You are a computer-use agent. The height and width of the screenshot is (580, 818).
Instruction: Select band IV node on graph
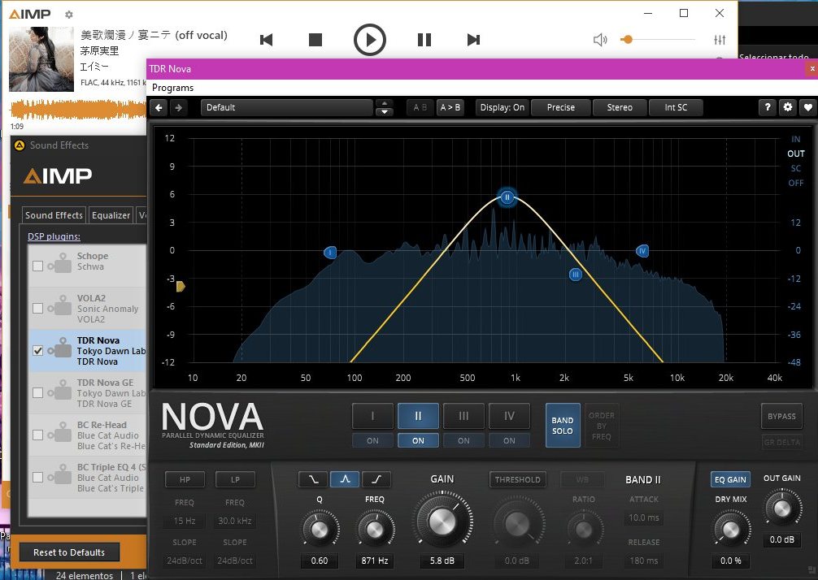tap(642, 251)
